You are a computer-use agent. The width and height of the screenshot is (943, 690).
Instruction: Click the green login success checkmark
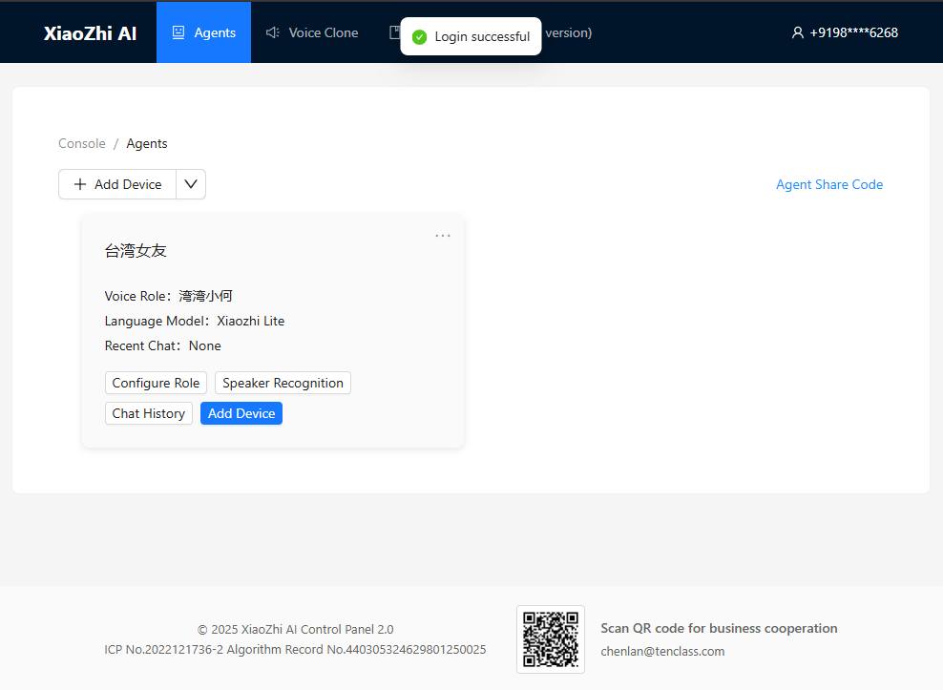pyautogui.click(x=419, y=36)
